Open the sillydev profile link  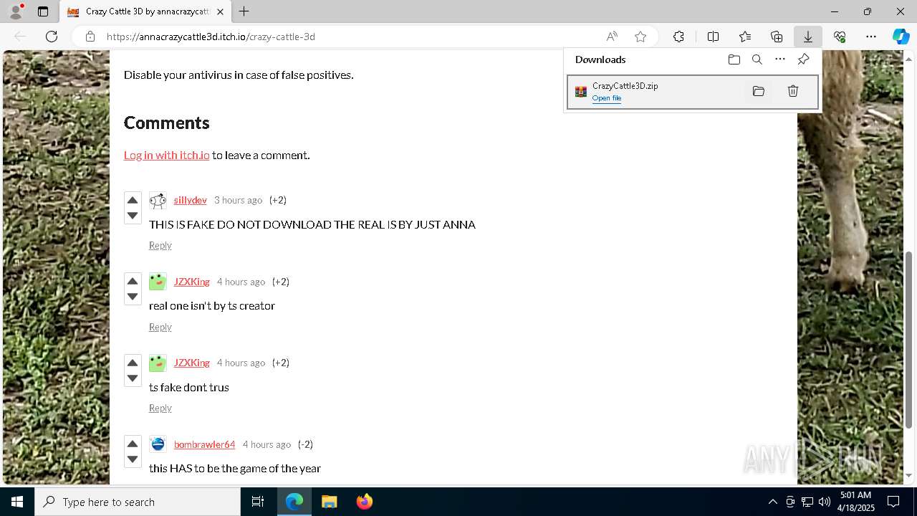pyautogui.click(x=190, y=200)
